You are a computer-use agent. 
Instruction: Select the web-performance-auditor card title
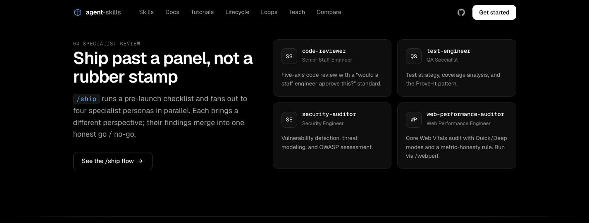[465, 114]
